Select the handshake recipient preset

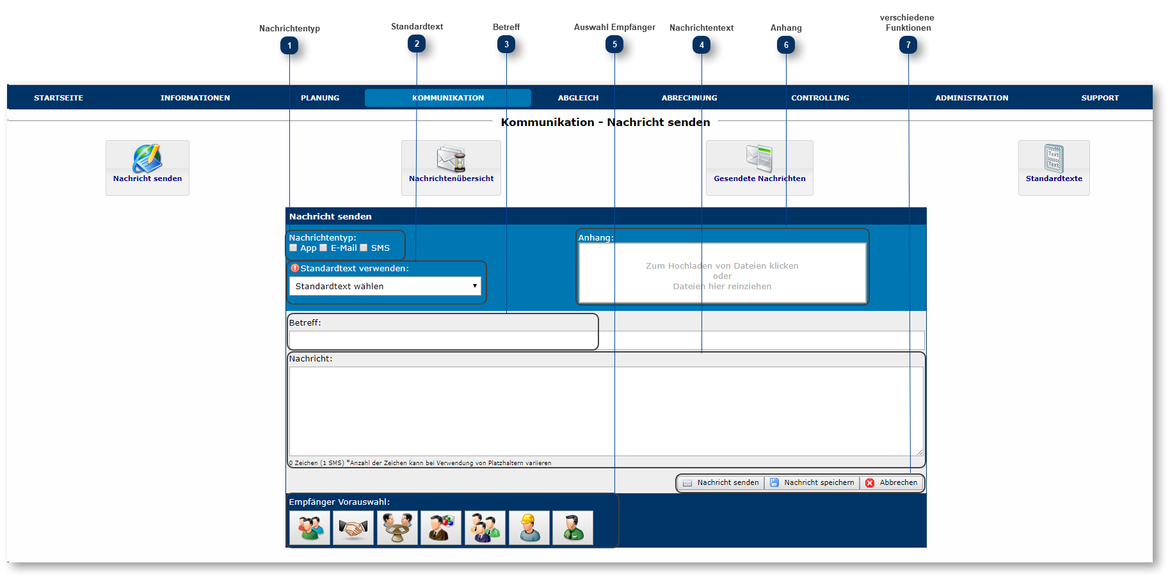(353, 528)
